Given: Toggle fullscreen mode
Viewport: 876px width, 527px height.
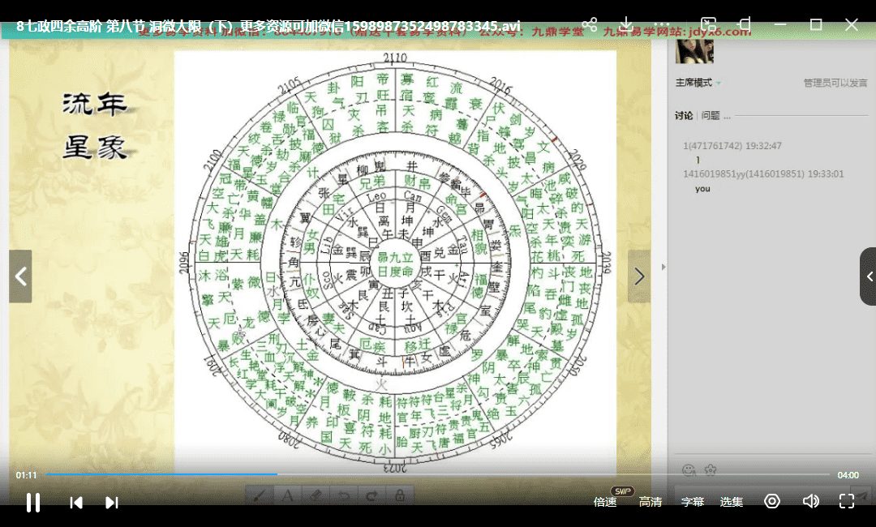Looking at the screenshot, I should pos(847,502).
